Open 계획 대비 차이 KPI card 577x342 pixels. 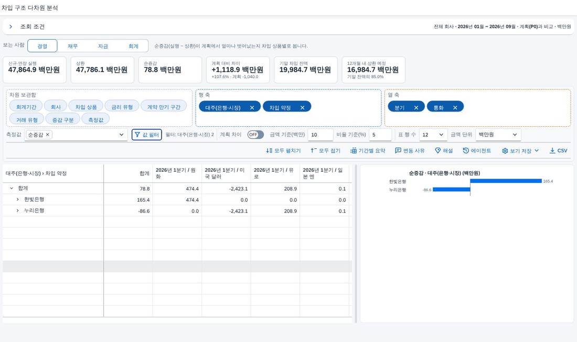[x=238, y=70]
